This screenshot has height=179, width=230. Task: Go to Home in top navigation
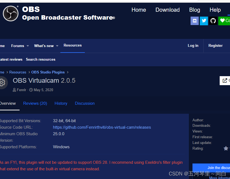[x=139, y=10]
